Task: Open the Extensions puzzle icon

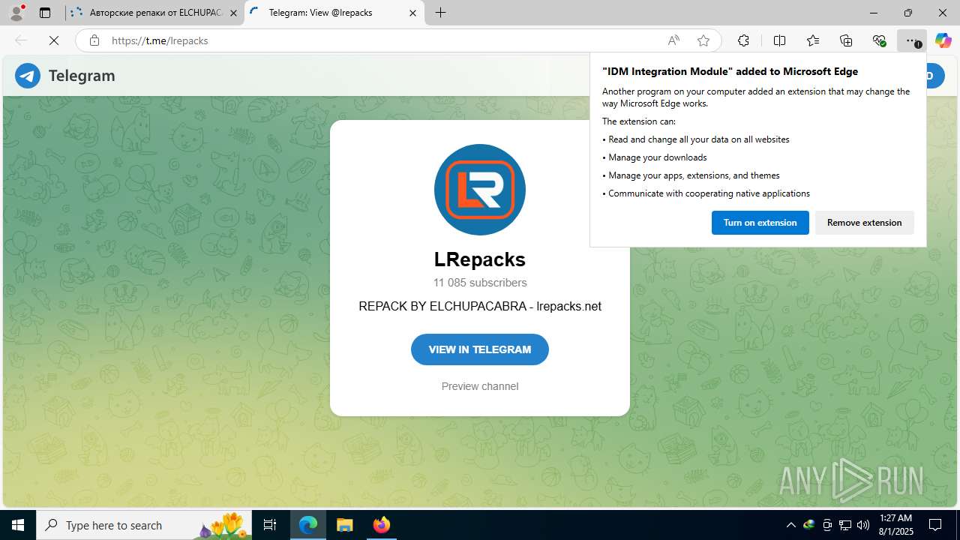Action: tap(743, 40)
